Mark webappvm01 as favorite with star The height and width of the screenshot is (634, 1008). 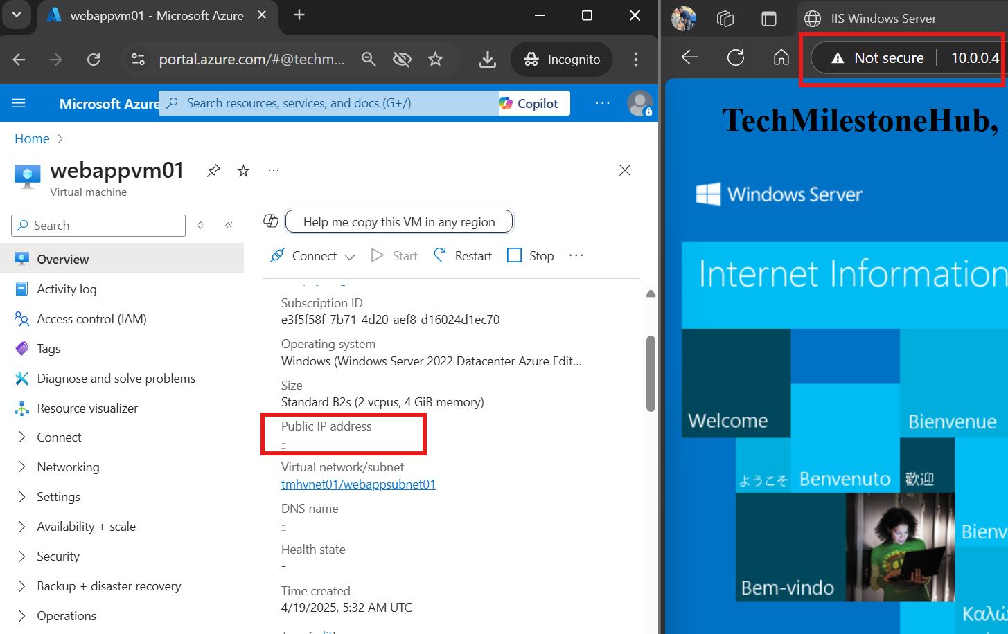point(243,170)
